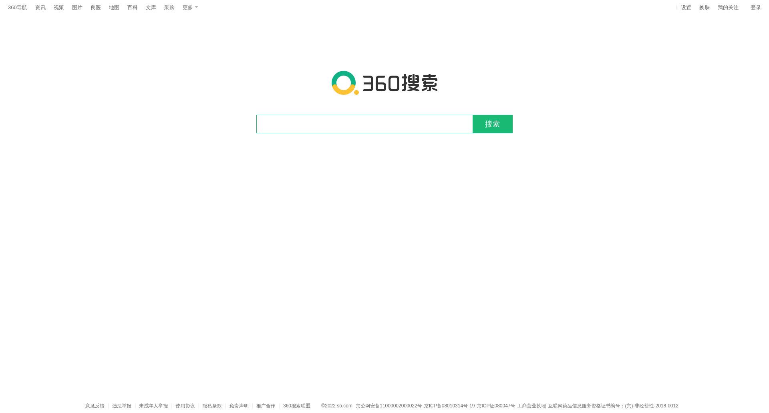Open the 百科 encyclopedia link

point(133,8)
